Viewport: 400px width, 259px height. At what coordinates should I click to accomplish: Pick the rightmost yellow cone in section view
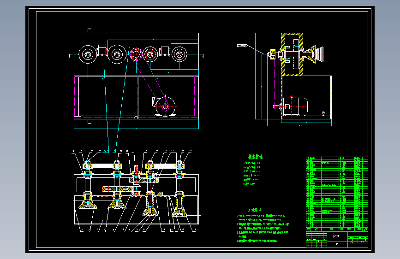(179, 212)
